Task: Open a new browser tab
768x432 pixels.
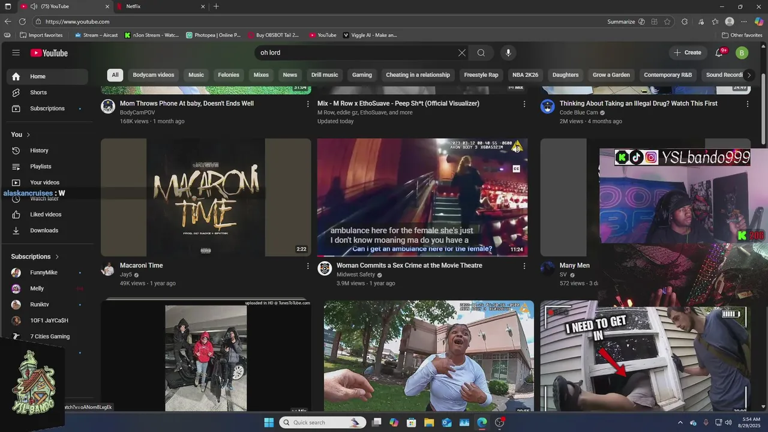Action: (x=216, y=7)
